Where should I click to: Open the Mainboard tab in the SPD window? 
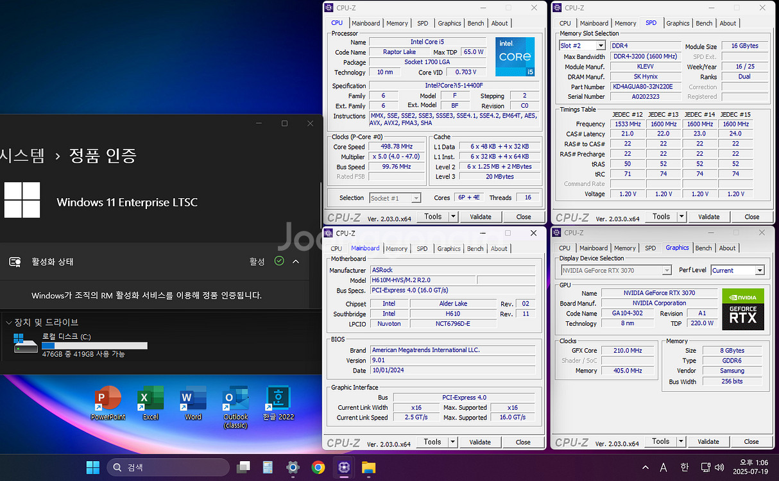[594, 23]
